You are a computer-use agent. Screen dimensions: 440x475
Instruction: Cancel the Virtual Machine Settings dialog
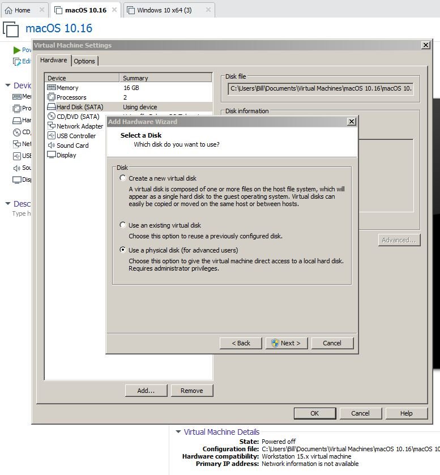pyautogui.click(x=361, y=413)
